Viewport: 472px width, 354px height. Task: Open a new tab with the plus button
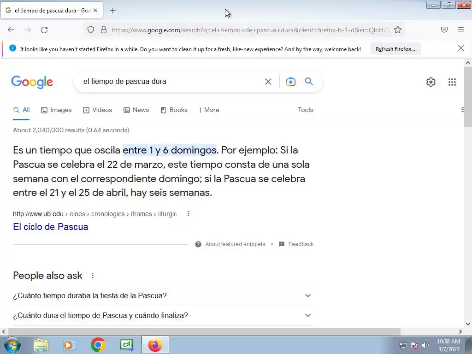[x=112, y=11]
